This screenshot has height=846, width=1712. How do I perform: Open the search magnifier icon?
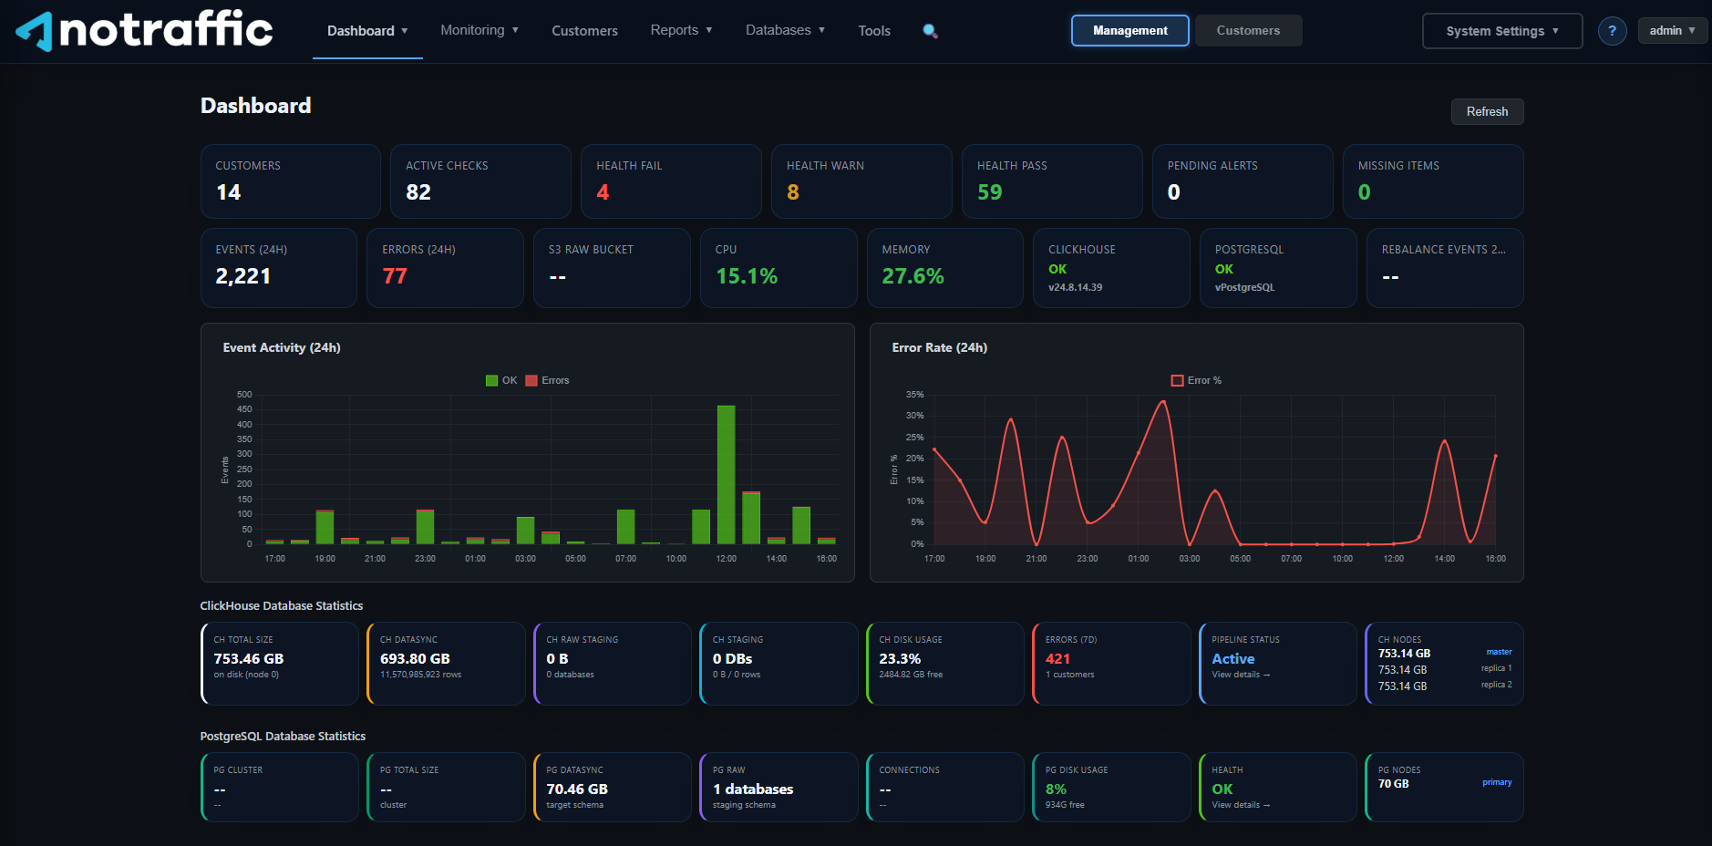pos(930,31)
